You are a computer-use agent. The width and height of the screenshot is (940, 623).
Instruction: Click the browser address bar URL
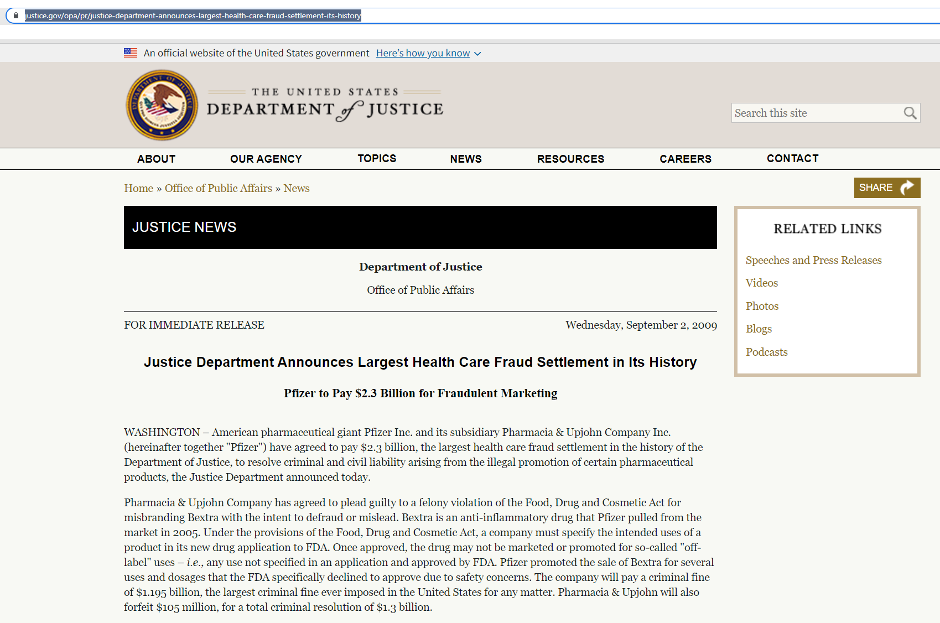tap(193, 15)
